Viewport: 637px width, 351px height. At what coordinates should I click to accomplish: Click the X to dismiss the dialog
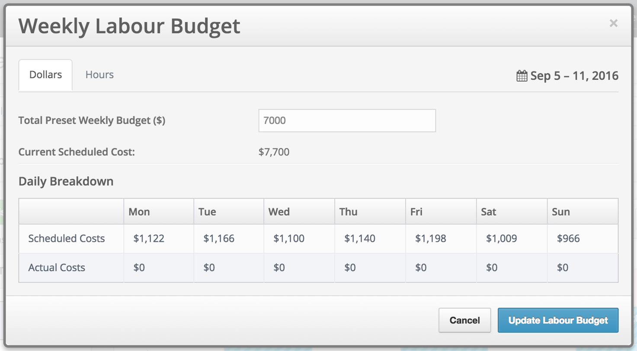coord(614,23)
